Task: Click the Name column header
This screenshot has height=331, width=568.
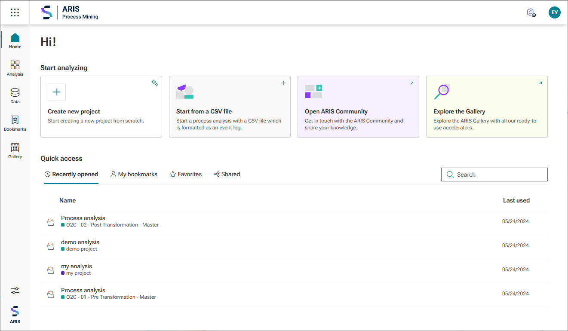Action: [x=68, y=200]
